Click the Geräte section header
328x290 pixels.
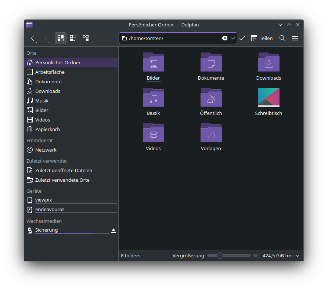coord(34,191)
